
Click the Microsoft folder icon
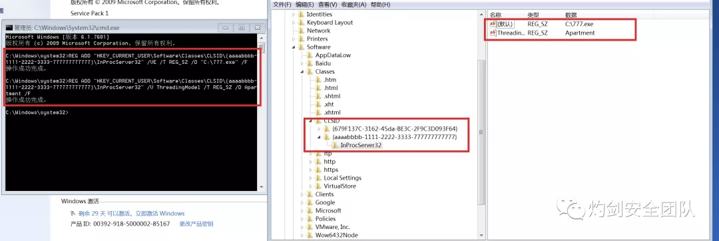click(x=310, y=211)
